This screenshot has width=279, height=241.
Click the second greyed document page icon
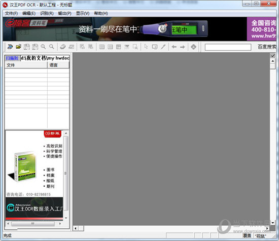pos(35,47)
